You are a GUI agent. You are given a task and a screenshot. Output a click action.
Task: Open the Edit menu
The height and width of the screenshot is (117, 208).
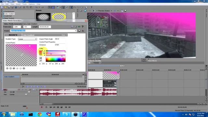coord(7,4)
